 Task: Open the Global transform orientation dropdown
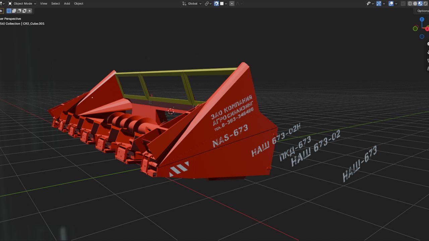(x=192, y=3)
